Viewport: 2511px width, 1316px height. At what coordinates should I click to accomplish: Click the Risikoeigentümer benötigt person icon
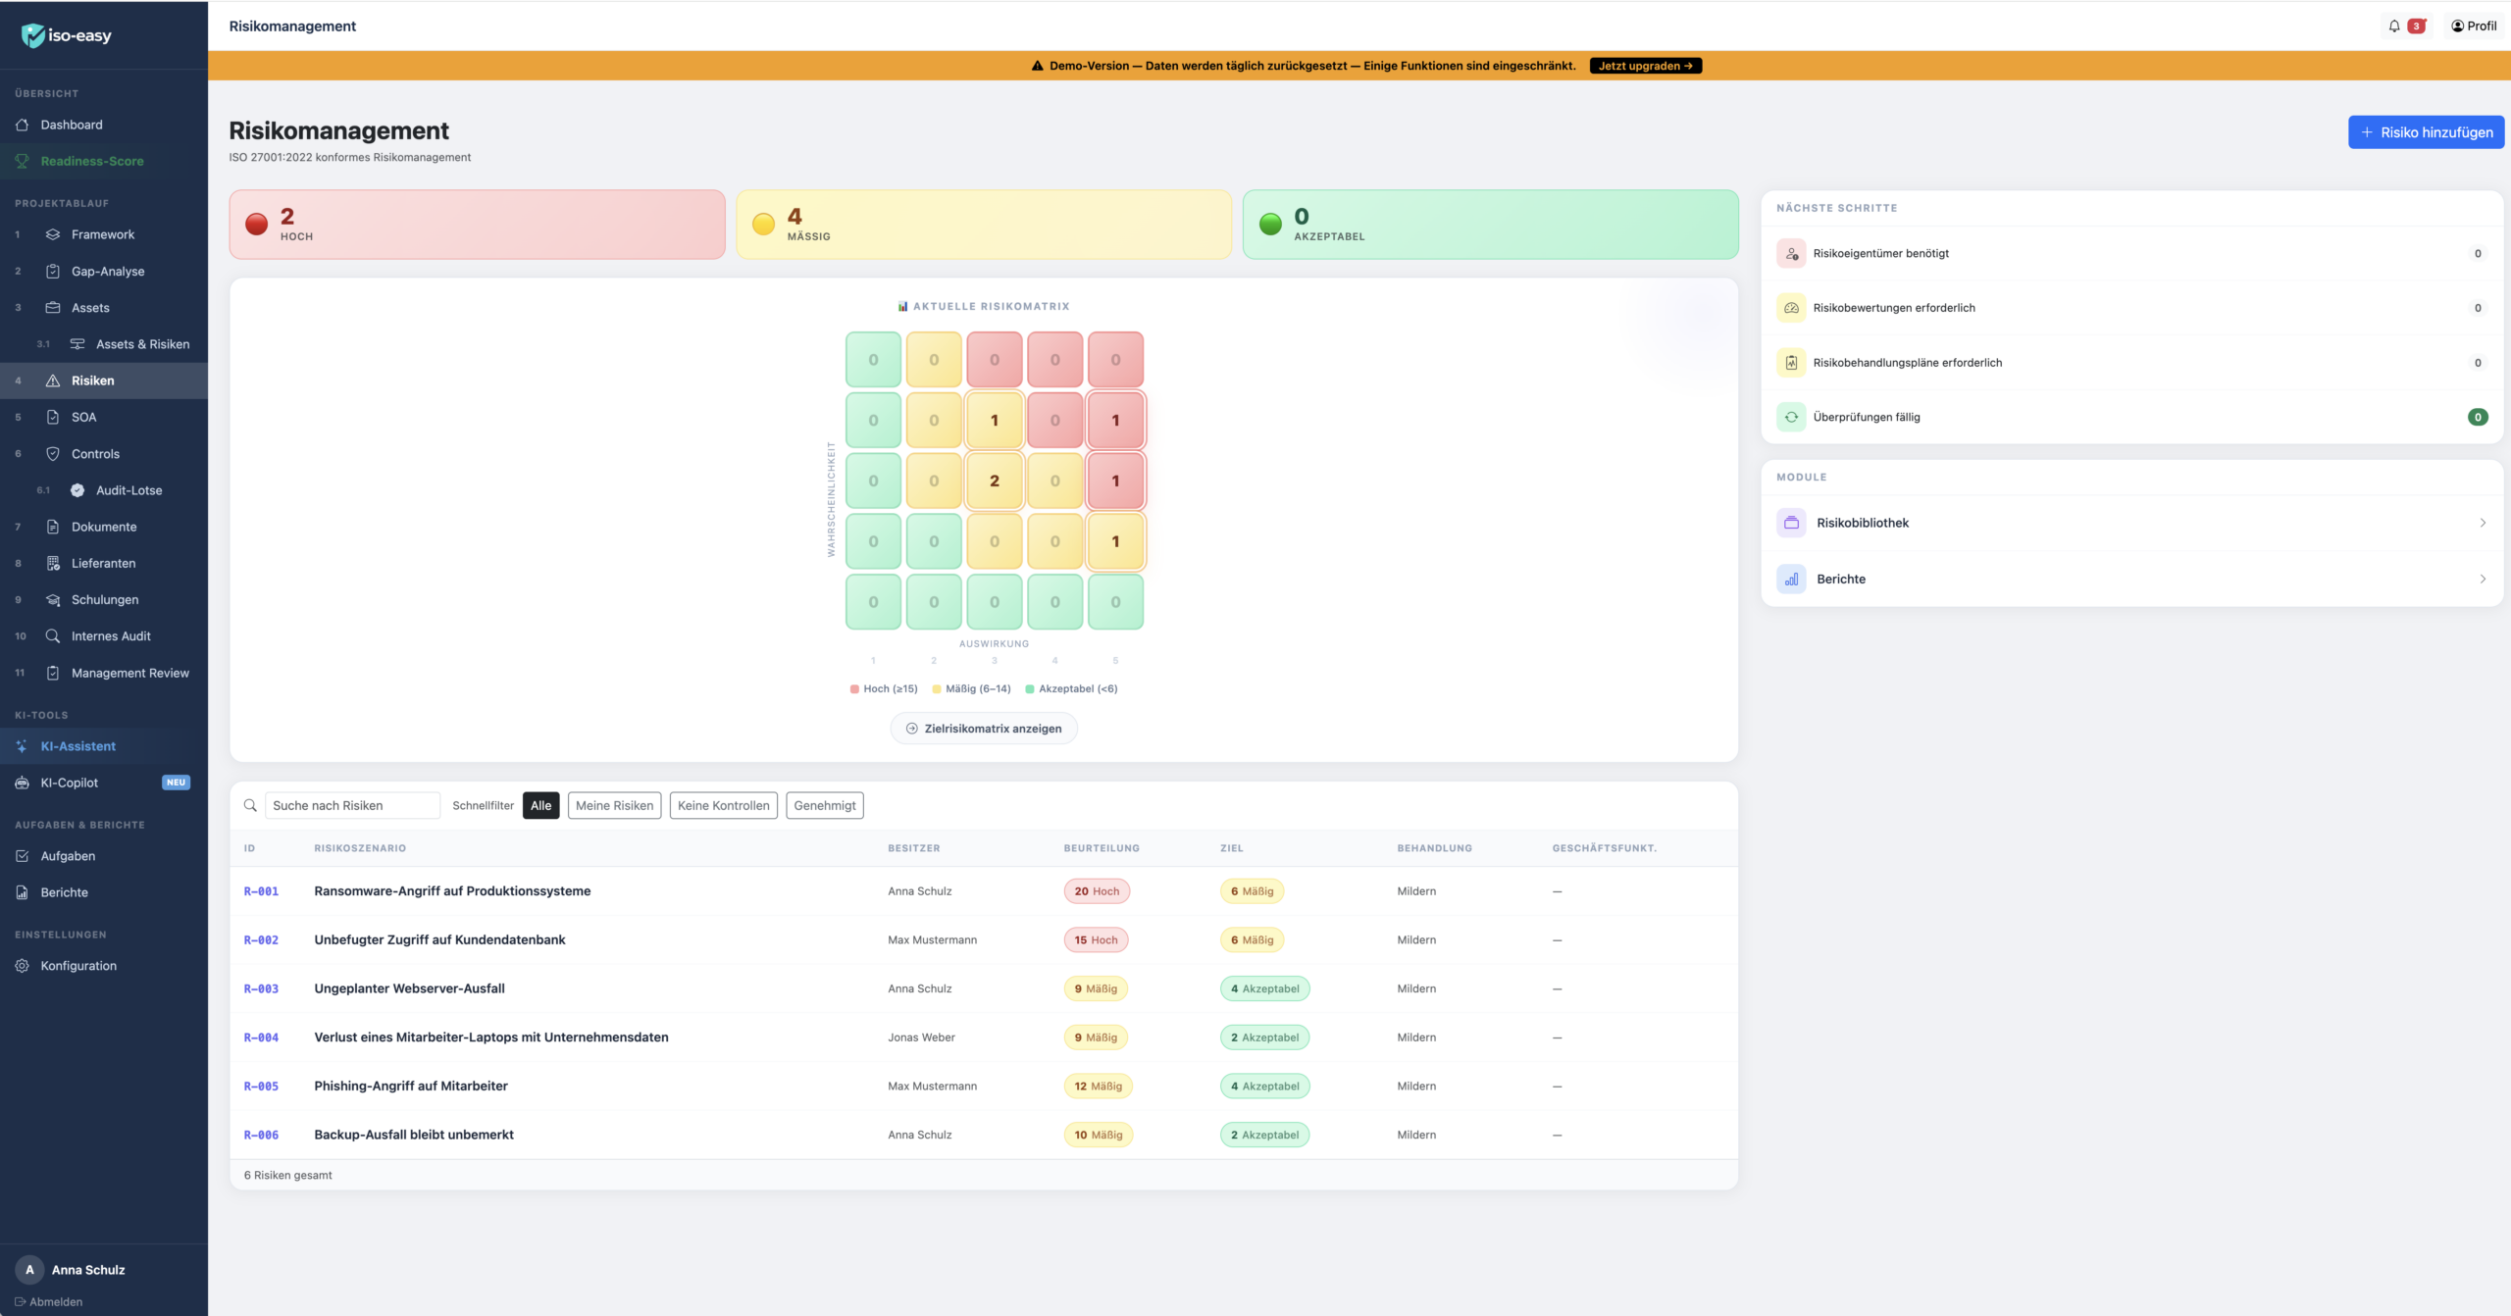[1791, 253]
